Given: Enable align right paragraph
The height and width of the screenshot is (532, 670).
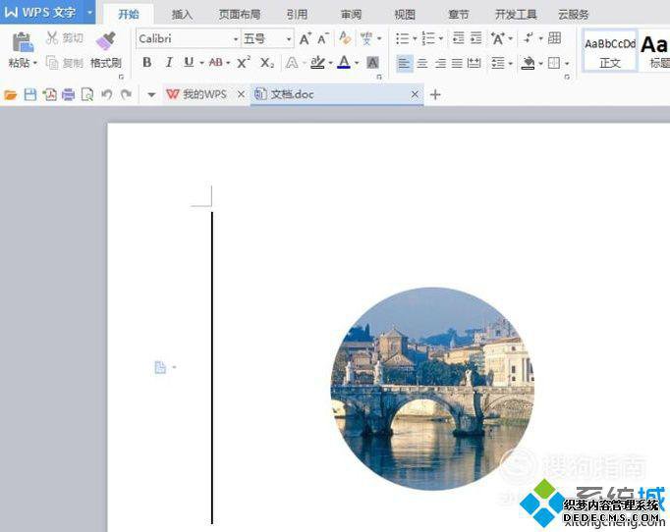Looking at the screenshot, I should coord(440,63).
